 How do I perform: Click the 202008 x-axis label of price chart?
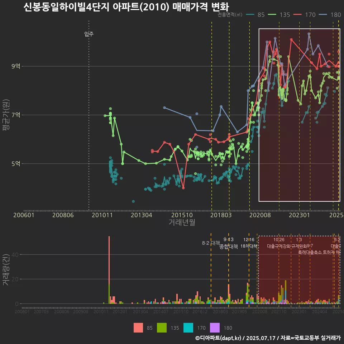pyautogui.click(x=260, y=215)
